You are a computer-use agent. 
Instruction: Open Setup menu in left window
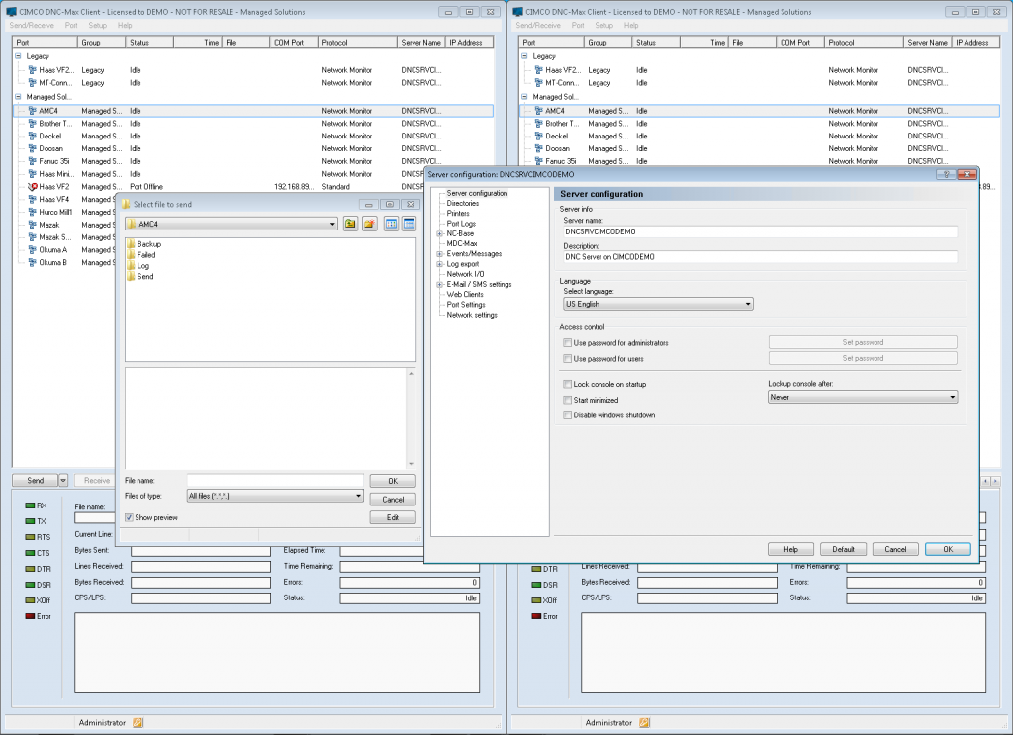pyautogui.click(x=98, y=25)
